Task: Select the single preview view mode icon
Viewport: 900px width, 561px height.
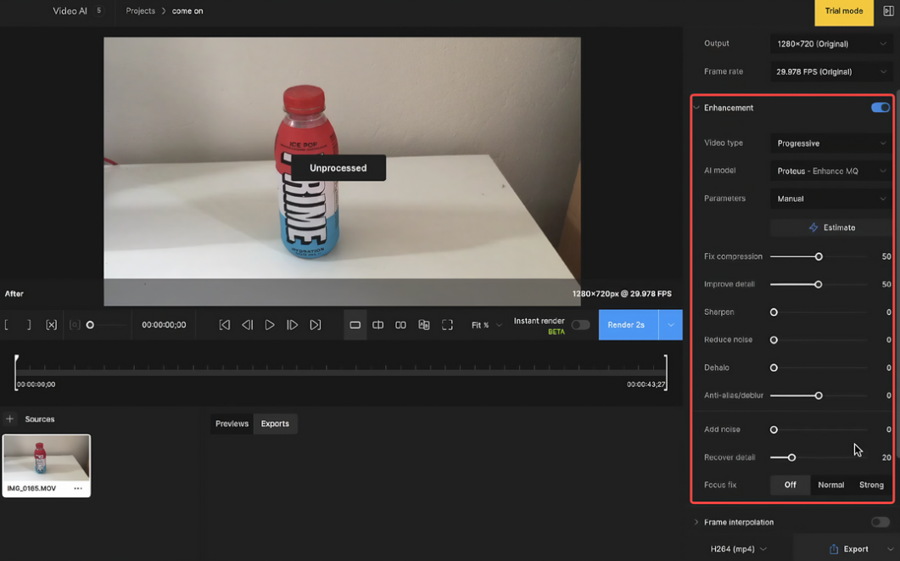Action: coord(355,324)
